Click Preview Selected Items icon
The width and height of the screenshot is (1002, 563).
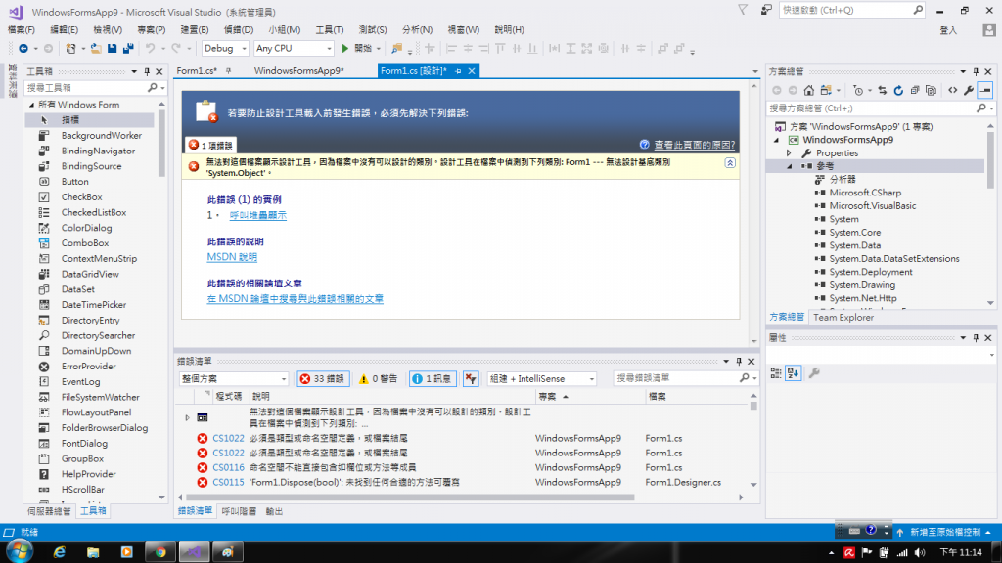[985, 91]
